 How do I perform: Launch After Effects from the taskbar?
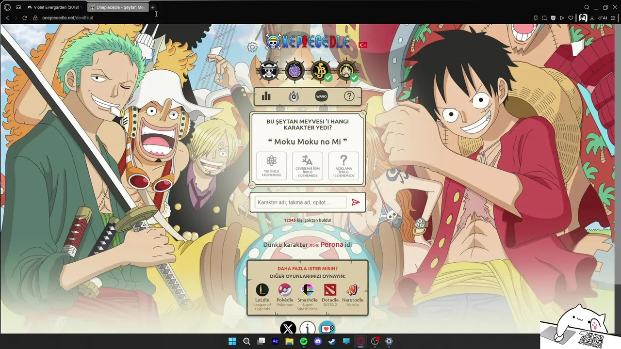275,341
